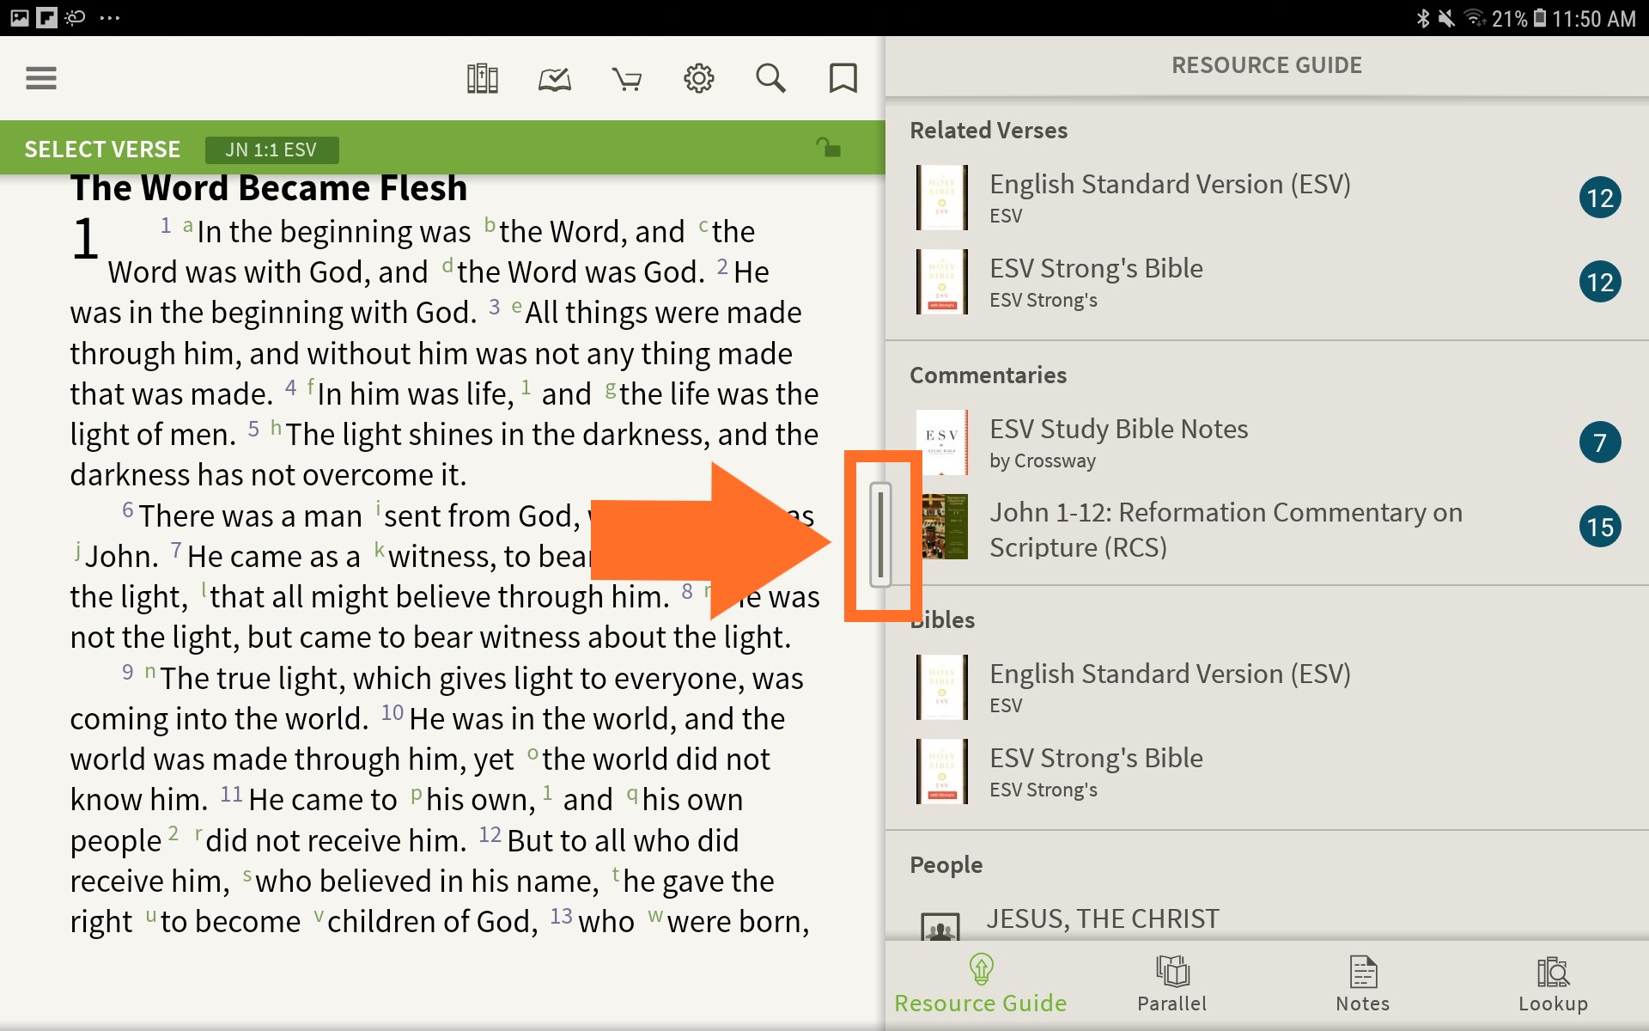Tap the People section heading
Viewport: 1649px width, 1031px height.
(946, 865)
